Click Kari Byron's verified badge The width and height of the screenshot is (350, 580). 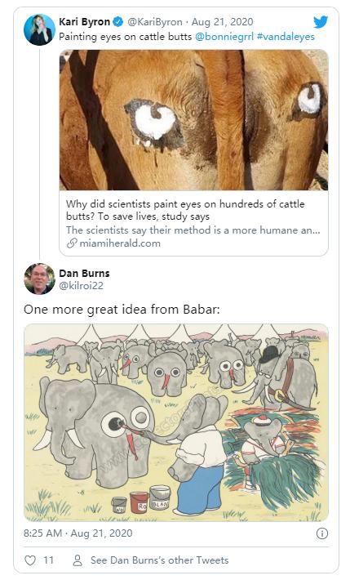pyautogui.click(x=118, y=22)
